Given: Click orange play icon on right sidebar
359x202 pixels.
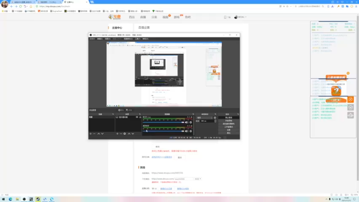Looking at the screenshot, I should (350, 99).
